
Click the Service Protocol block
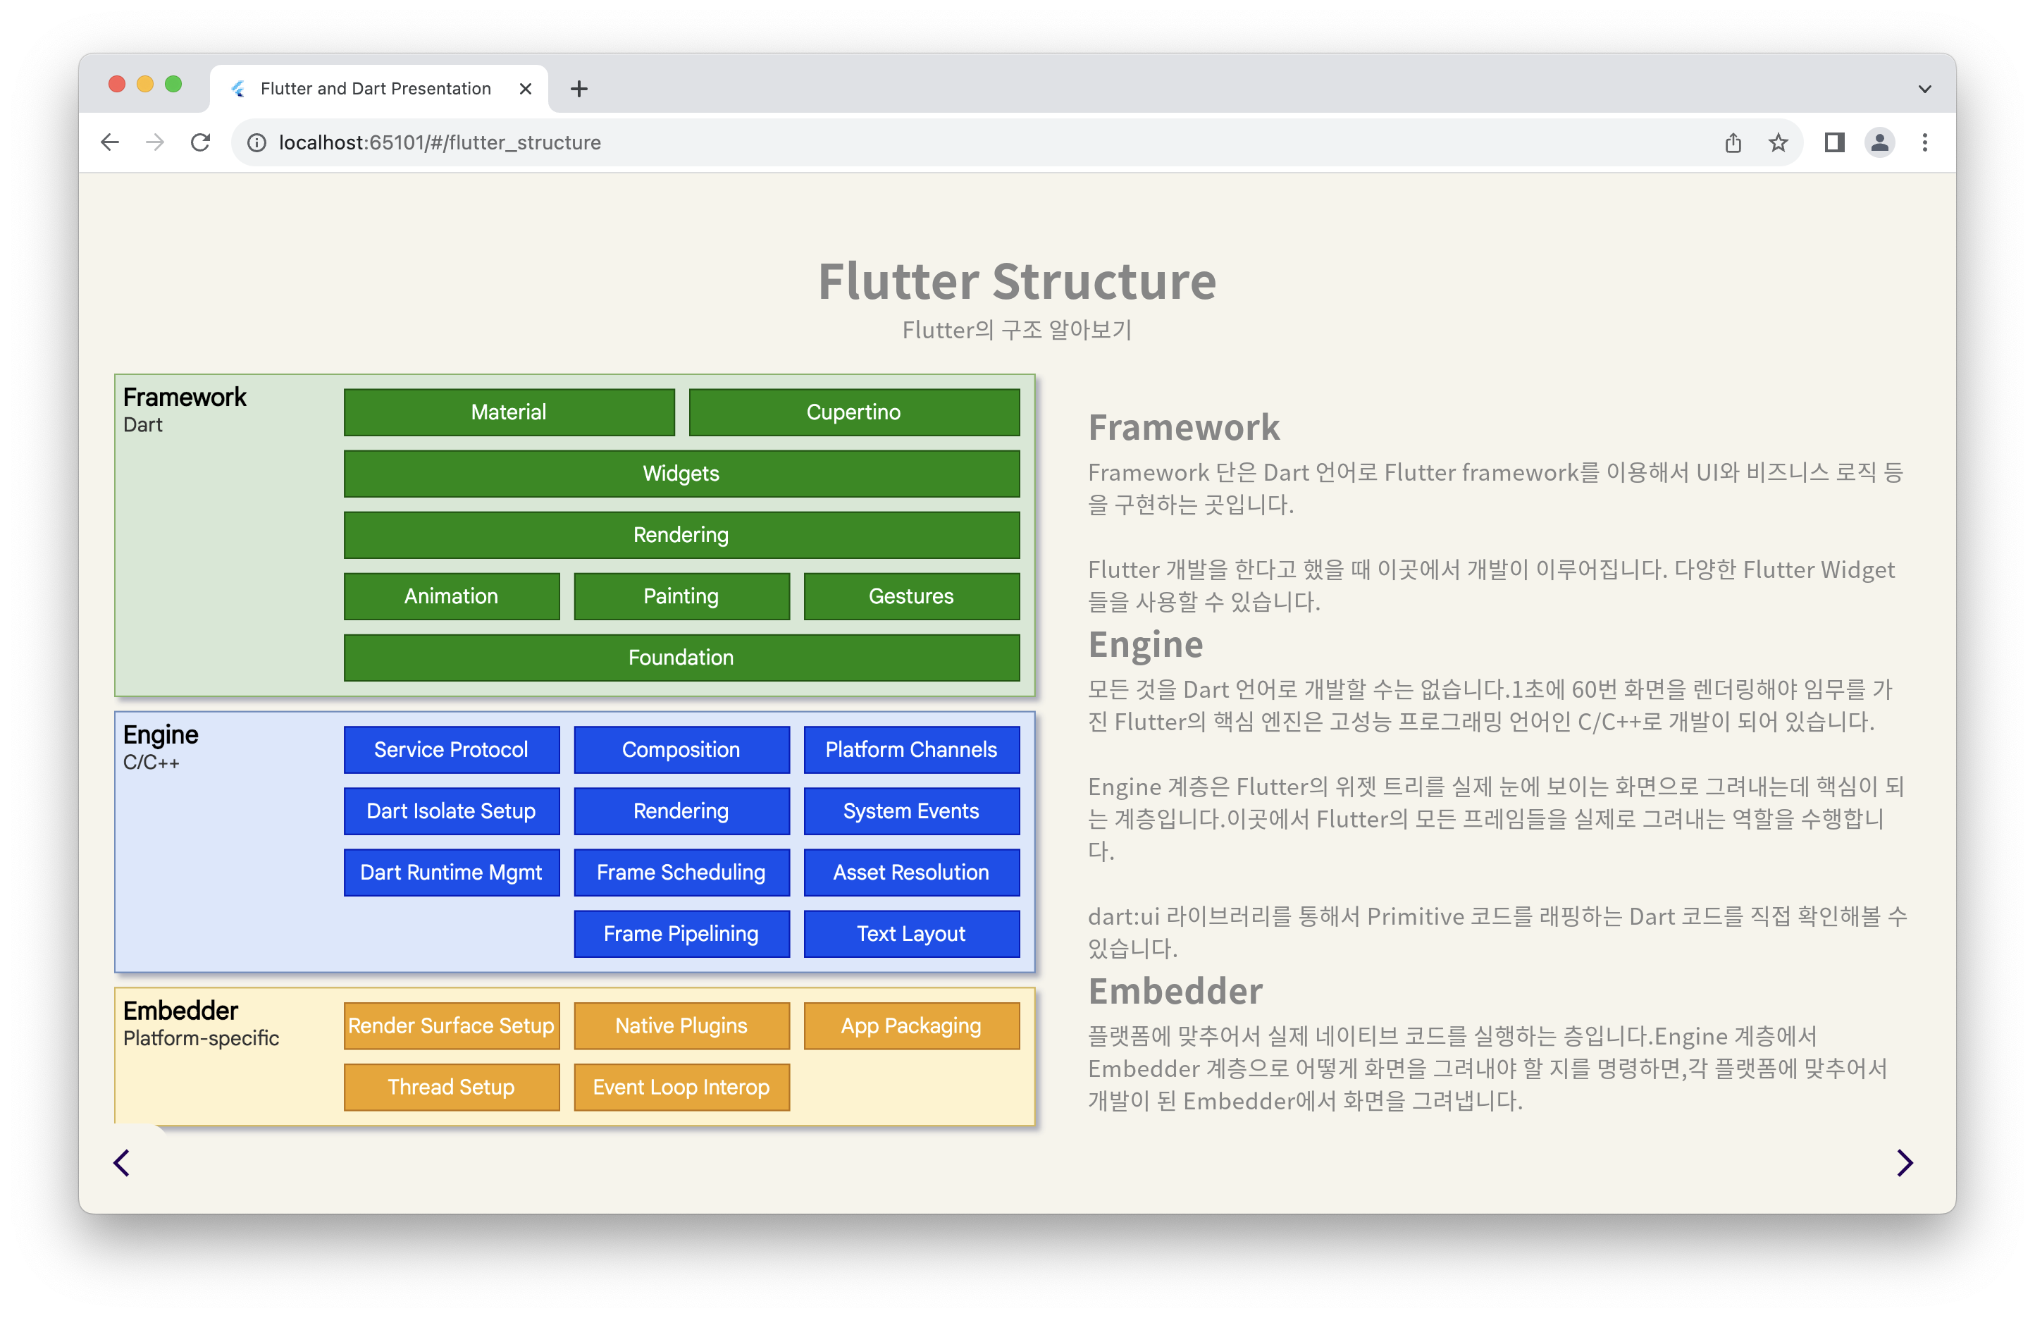(x=452, y=750)
